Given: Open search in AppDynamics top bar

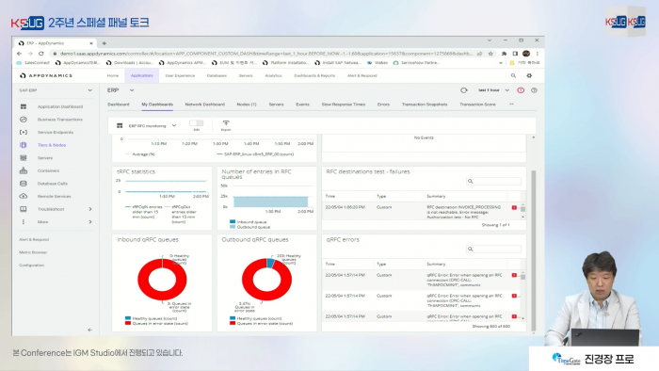Looking at the screenshot, I should point(513,75).
